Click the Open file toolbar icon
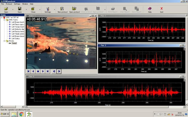The height and width of the screenshot is (117, 188). click(x=6, y=9)
